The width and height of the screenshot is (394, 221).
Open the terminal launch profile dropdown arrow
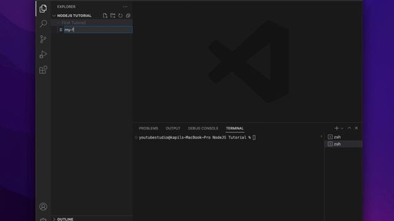(x=342, y=128)
